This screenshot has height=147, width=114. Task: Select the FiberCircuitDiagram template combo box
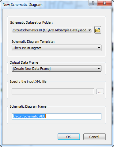pos(56,48)
